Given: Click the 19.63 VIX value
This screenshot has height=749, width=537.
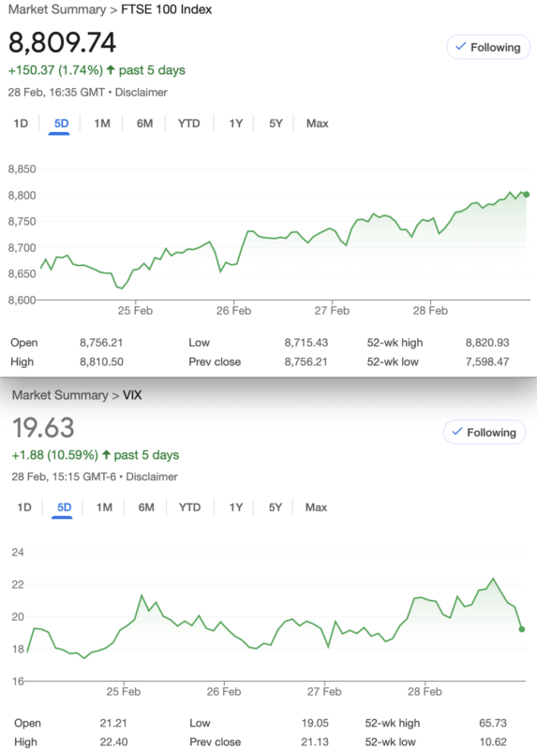Looking at the screenshot, I should click(x=43, y=428).
